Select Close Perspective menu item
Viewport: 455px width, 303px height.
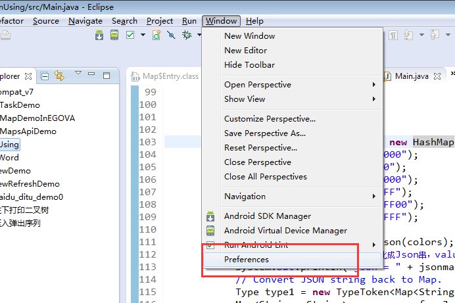292,162
